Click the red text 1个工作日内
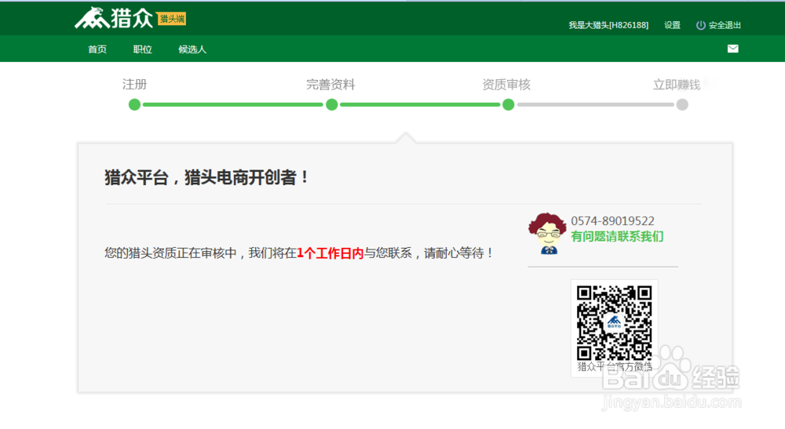 330,253
